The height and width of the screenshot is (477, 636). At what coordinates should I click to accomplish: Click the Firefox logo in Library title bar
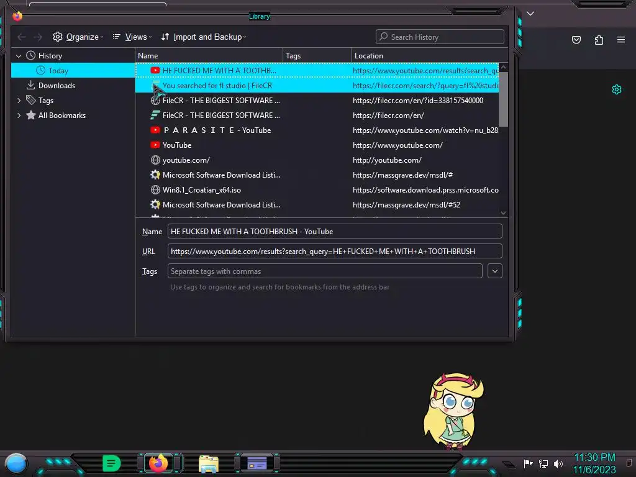17,16
